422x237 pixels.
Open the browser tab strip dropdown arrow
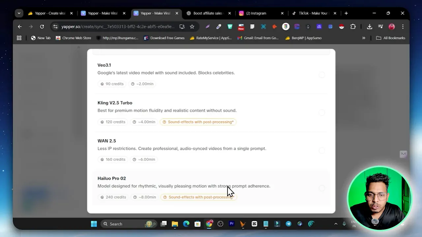[19, 13]
